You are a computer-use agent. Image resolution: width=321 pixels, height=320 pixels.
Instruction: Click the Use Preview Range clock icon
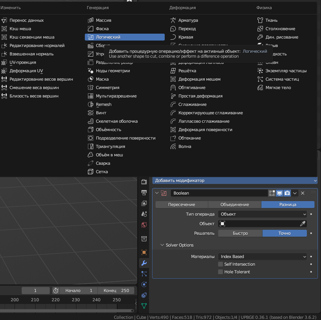56,291
